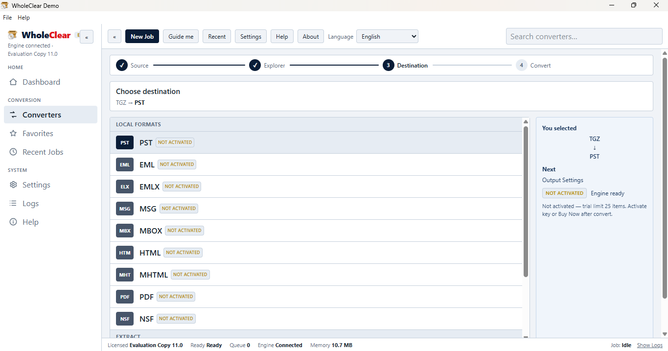Open the Language dropdown
Image resolution: width=668 pixels, height=351 pixels.
387,37
